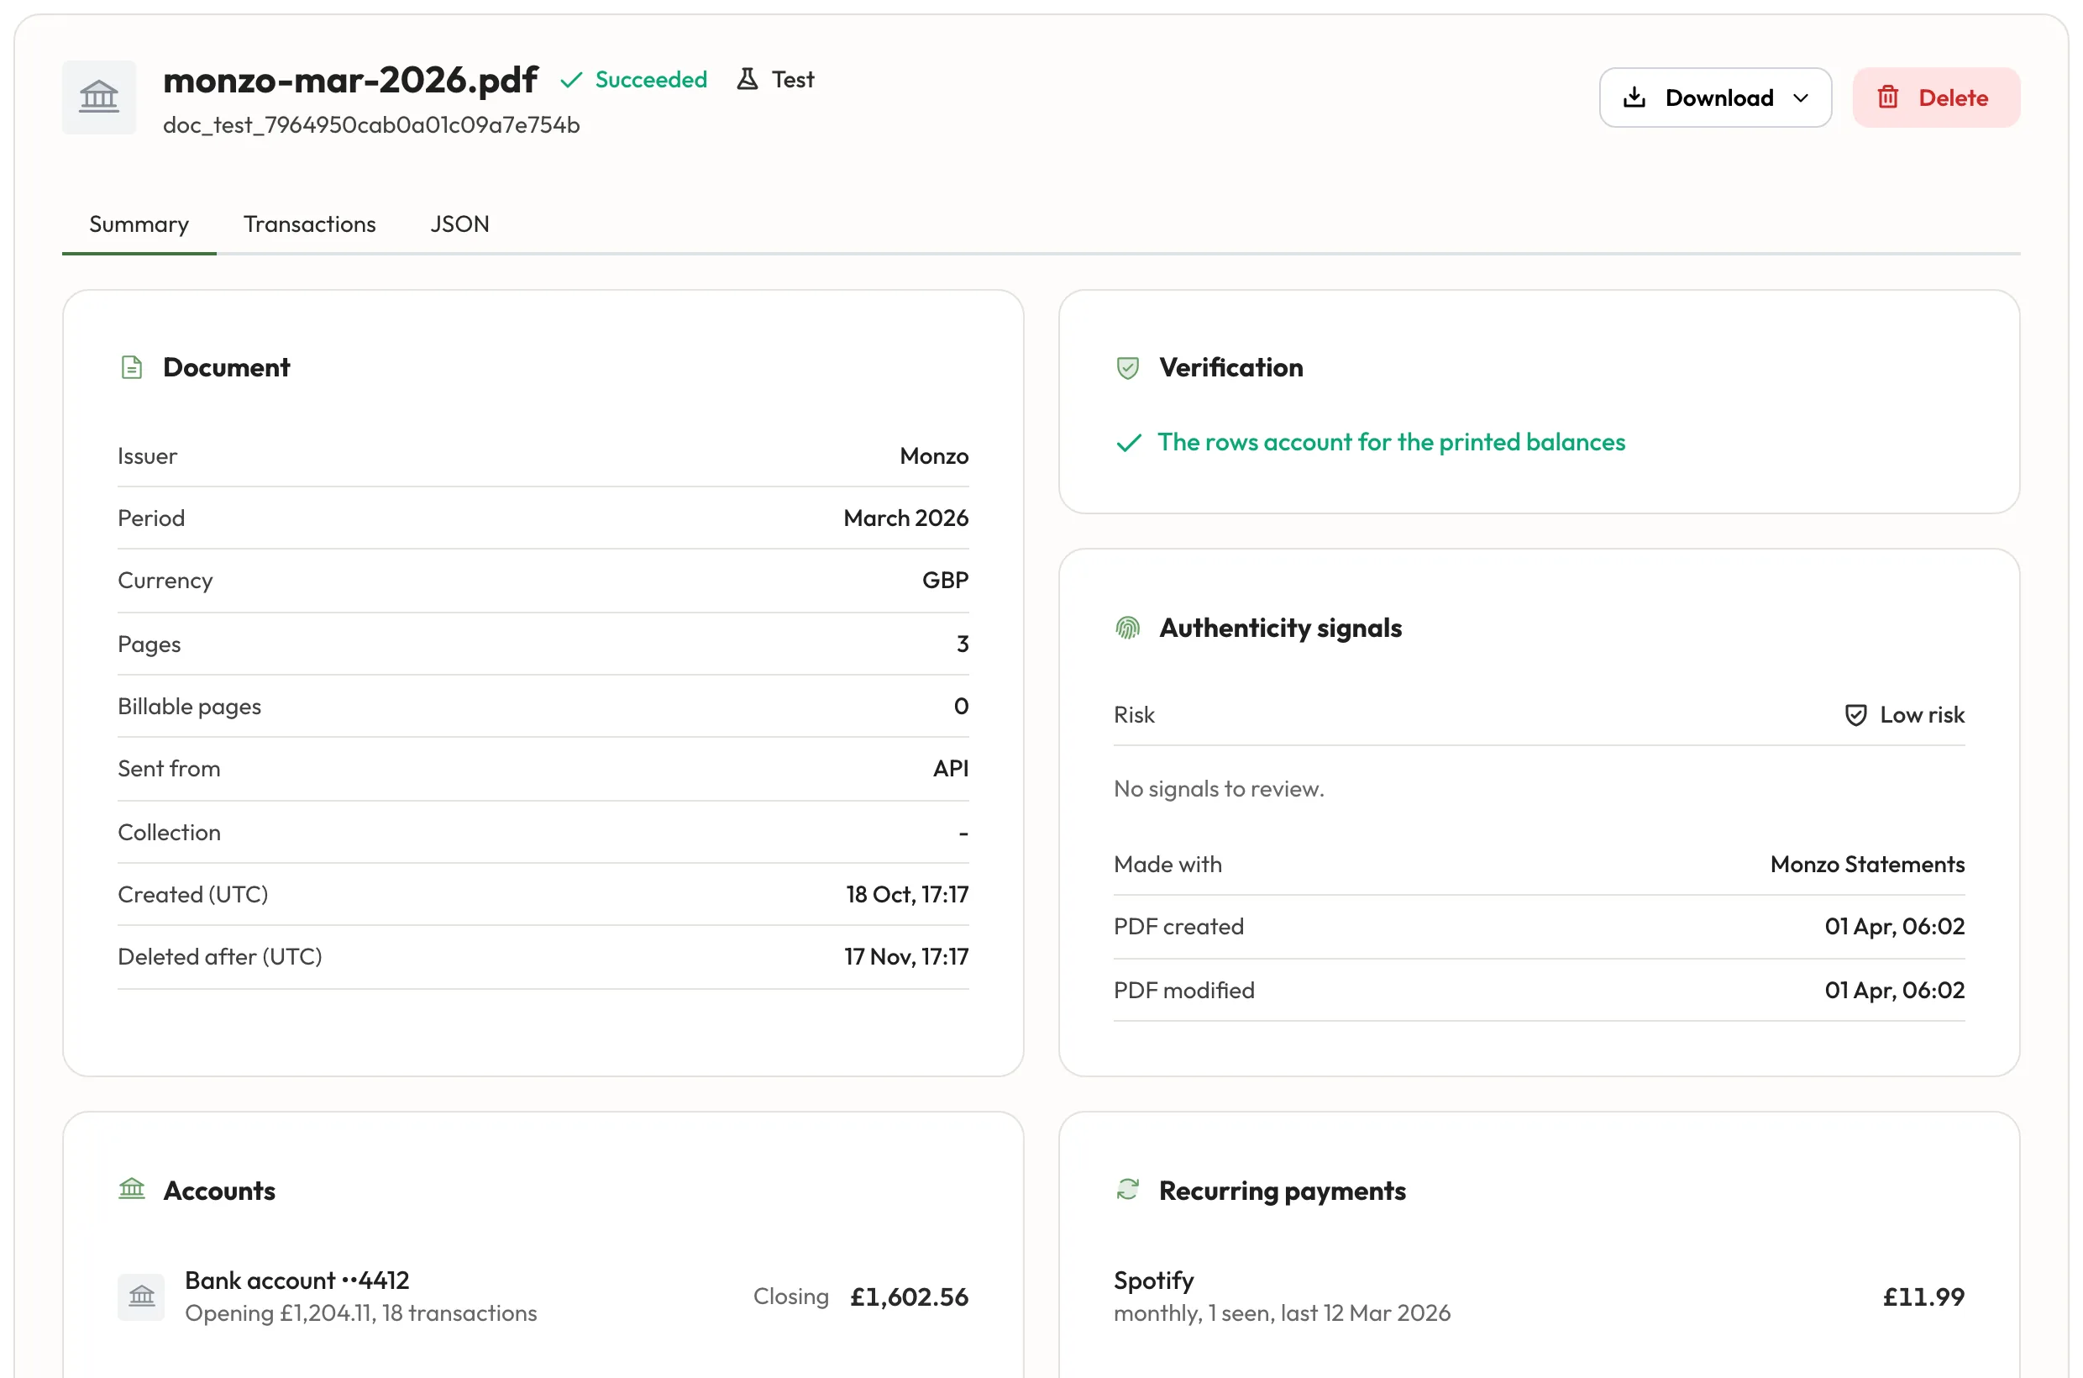The image size is (2083, 1378).
Task: Click the Test flask icon
Action: coord(747,79)
